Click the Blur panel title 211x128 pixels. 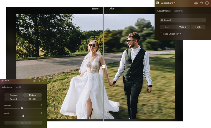(7, 81)
